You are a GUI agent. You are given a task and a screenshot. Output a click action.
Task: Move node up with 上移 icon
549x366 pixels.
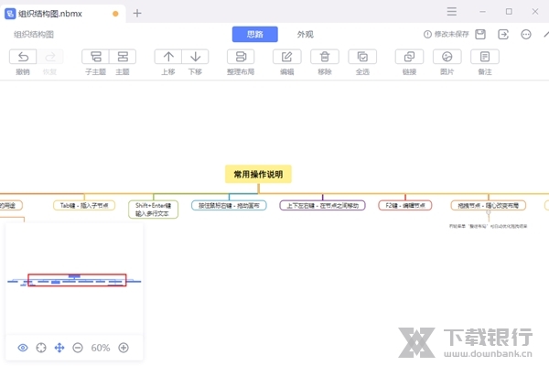(168, 57)
